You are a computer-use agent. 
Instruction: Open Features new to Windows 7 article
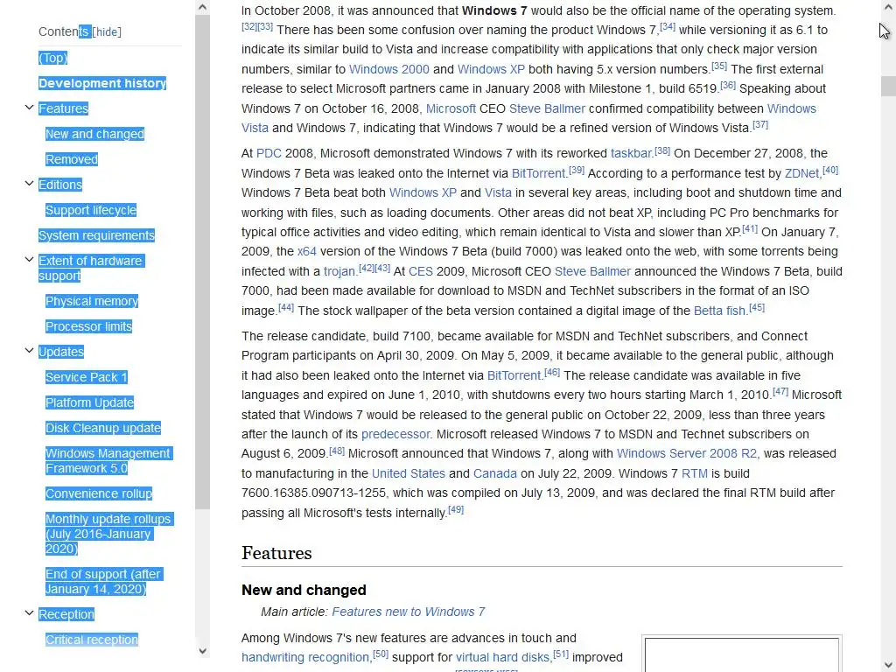click(408, 612)
